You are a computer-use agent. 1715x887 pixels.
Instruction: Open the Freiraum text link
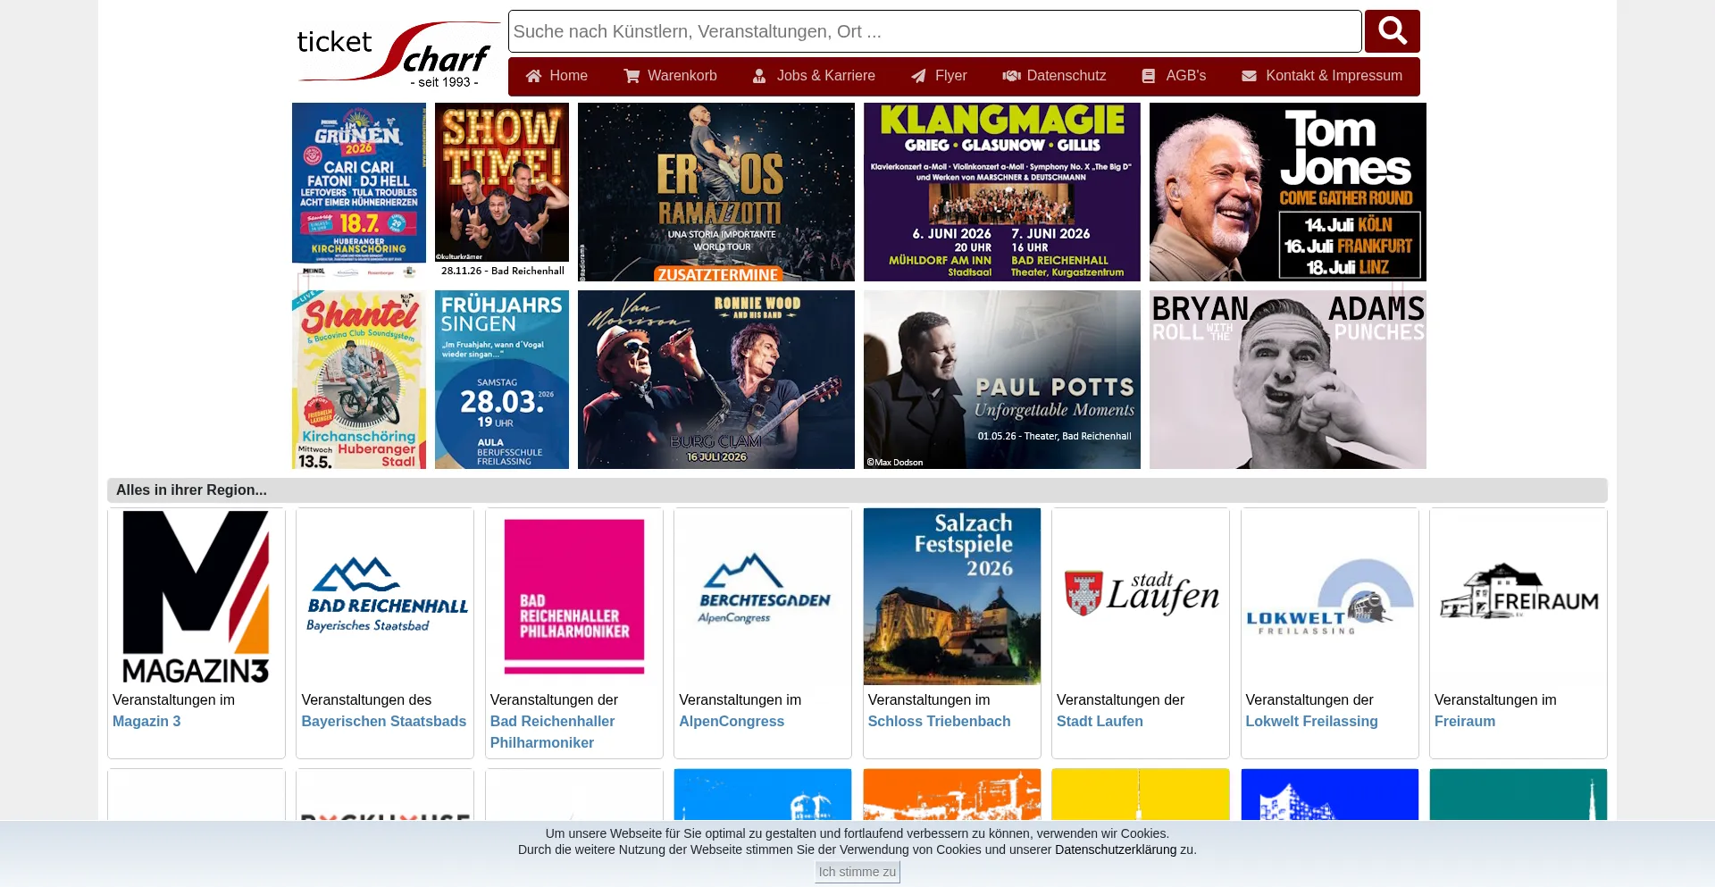point(1465,721)
